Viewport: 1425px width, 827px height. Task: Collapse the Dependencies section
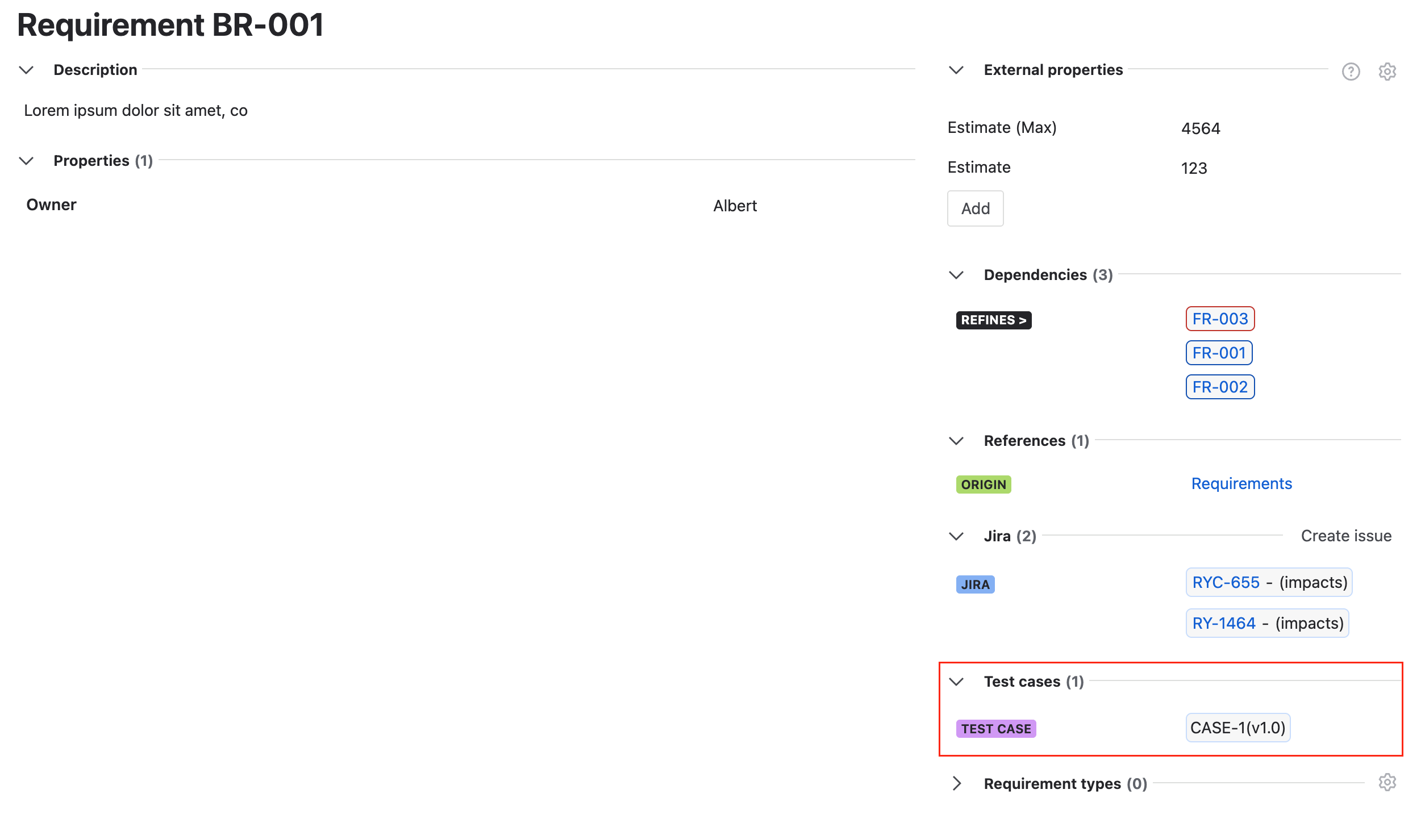click(956, 274)
